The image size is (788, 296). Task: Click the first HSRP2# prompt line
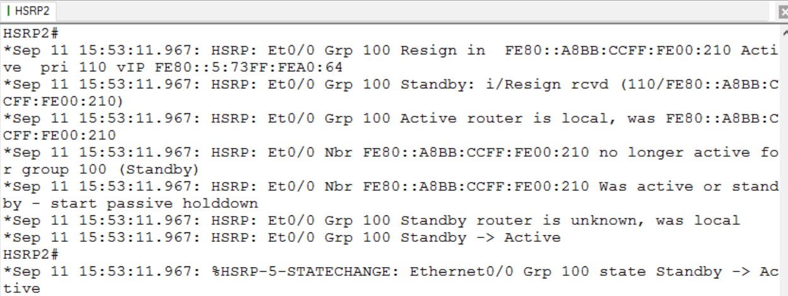(31, 33)
